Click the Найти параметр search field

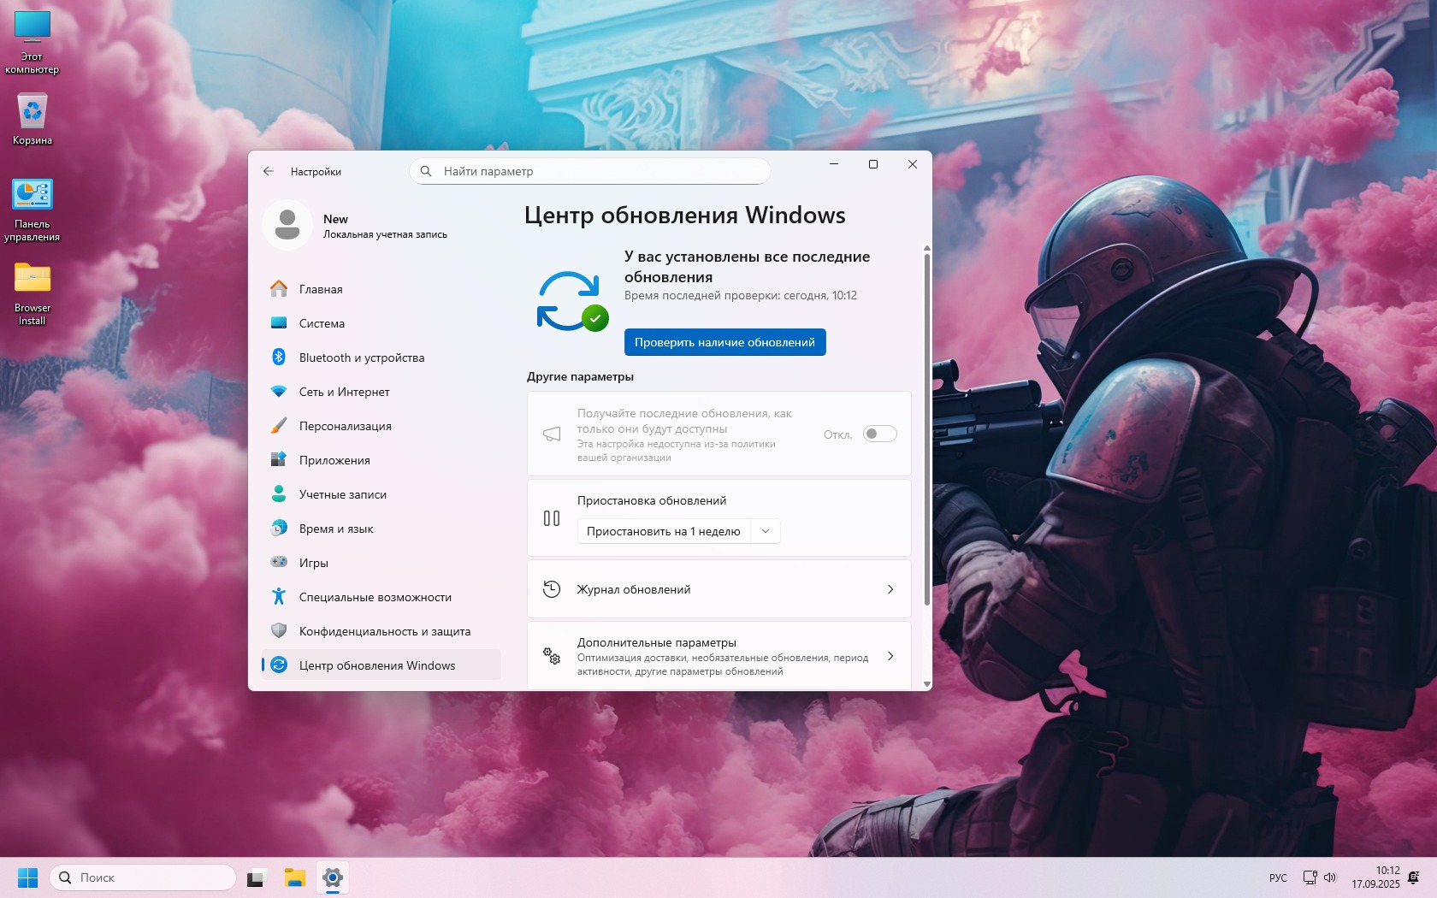point(599,171)
